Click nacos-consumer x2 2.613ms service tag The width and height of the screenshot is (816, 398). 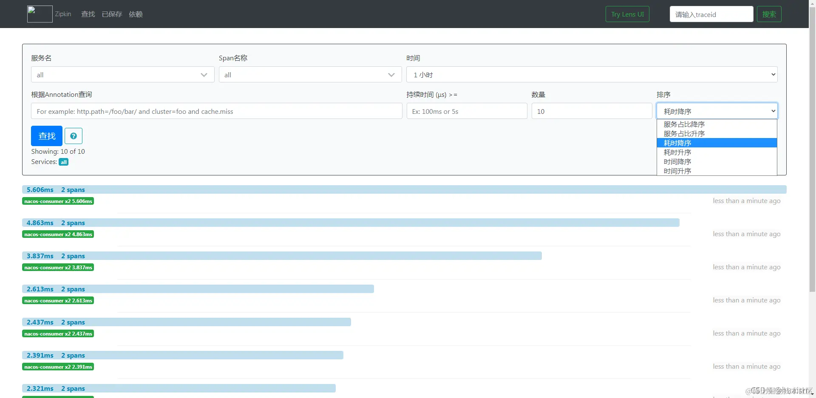[x=58, y=300]
